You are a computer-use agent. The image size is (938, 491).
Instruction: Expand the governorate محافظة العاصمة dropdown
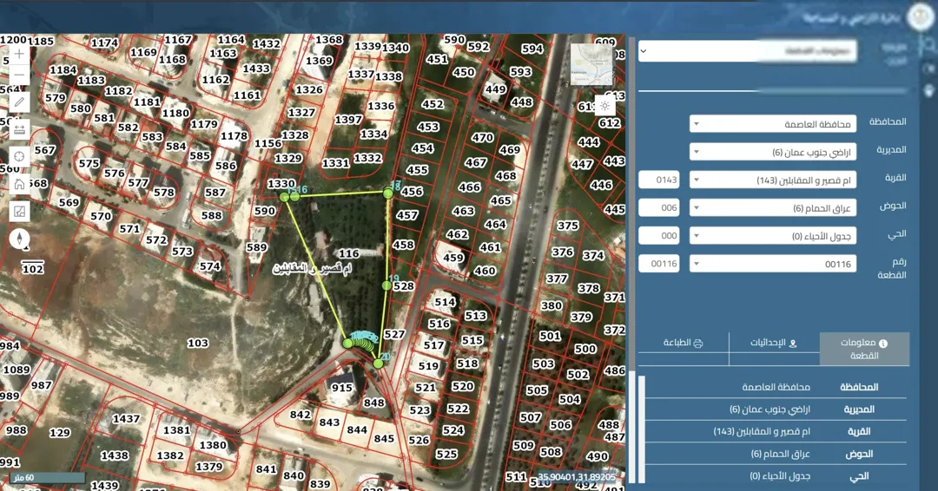click(773, 124)
